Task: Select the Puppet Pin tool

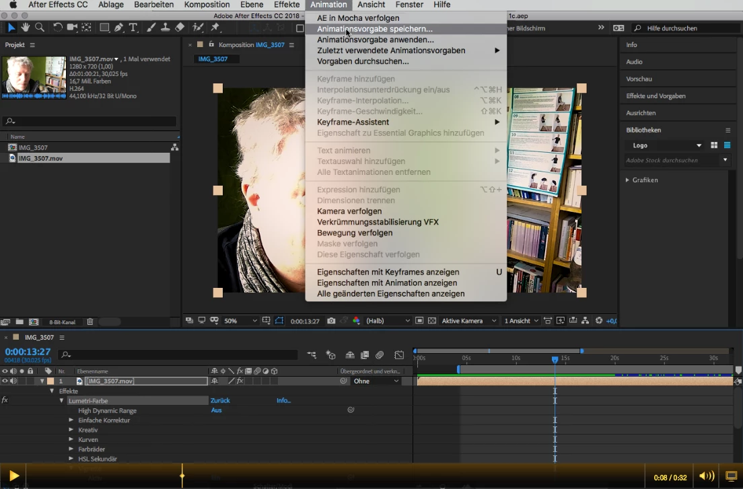Action: [x=215, y=28]
